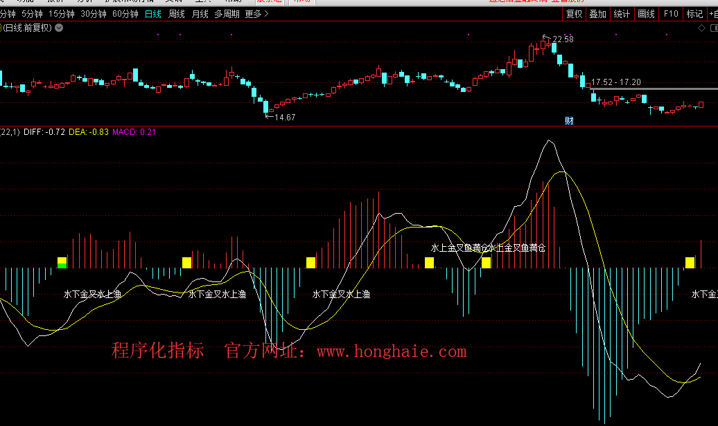The height and width of the screenshot is (426, 718).
Task: Switch to the 15分钟 period tab
Action: (61, 14)
